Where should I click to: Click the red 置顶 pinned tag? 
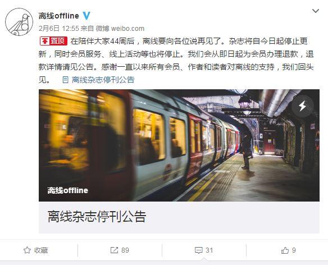(x=53, y=41)
